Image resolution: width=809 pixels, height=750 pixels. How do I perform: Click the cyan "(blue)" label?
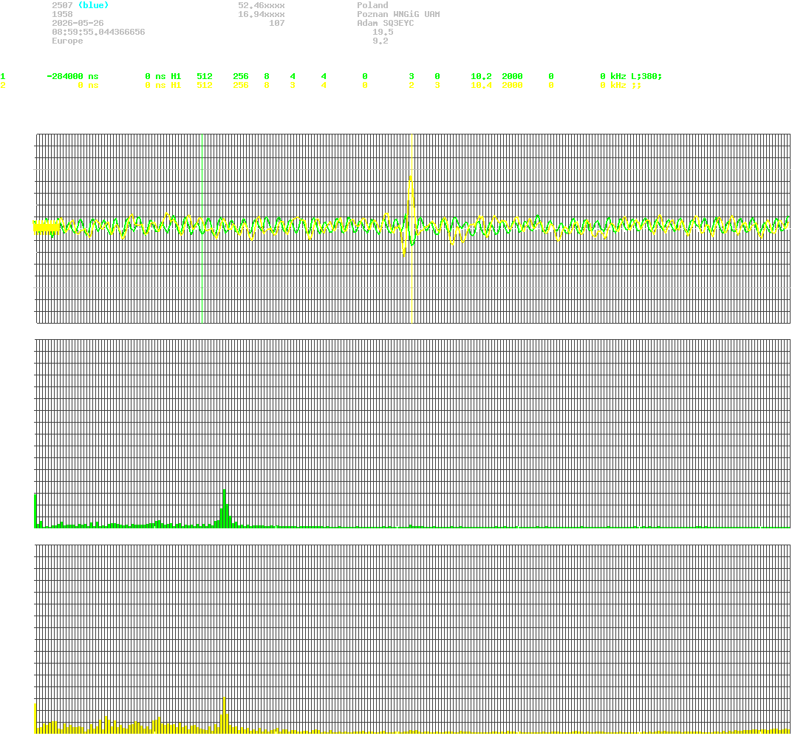pyautogui.click(x=93, y=5)
